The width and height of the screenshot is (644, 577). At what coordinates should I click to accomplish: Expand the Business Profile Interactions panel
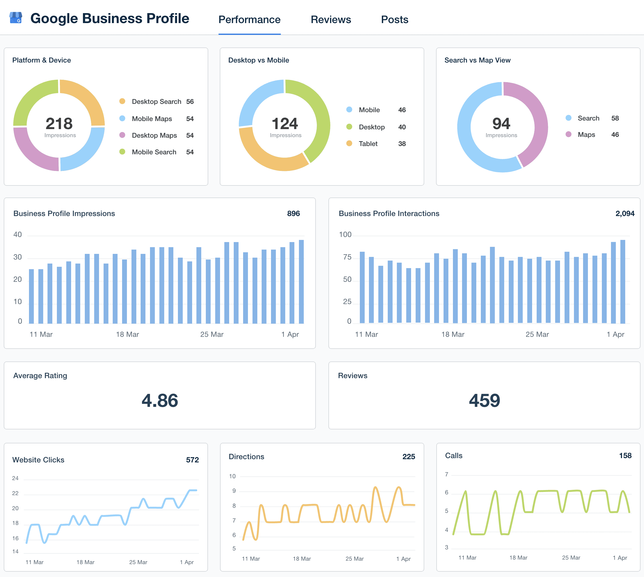click(389, 213)
